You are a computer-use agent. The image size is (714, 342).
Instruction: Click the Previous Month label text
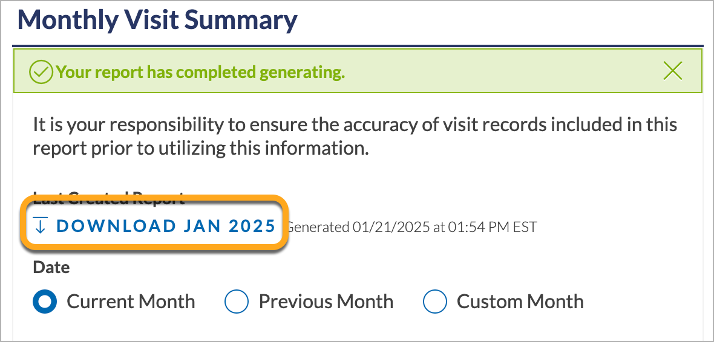(x=326, y=301)
